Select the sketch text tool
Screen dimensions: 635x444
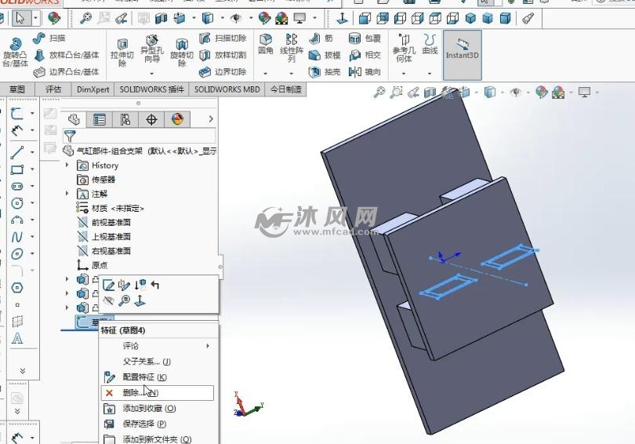click(x=17, y=338)
